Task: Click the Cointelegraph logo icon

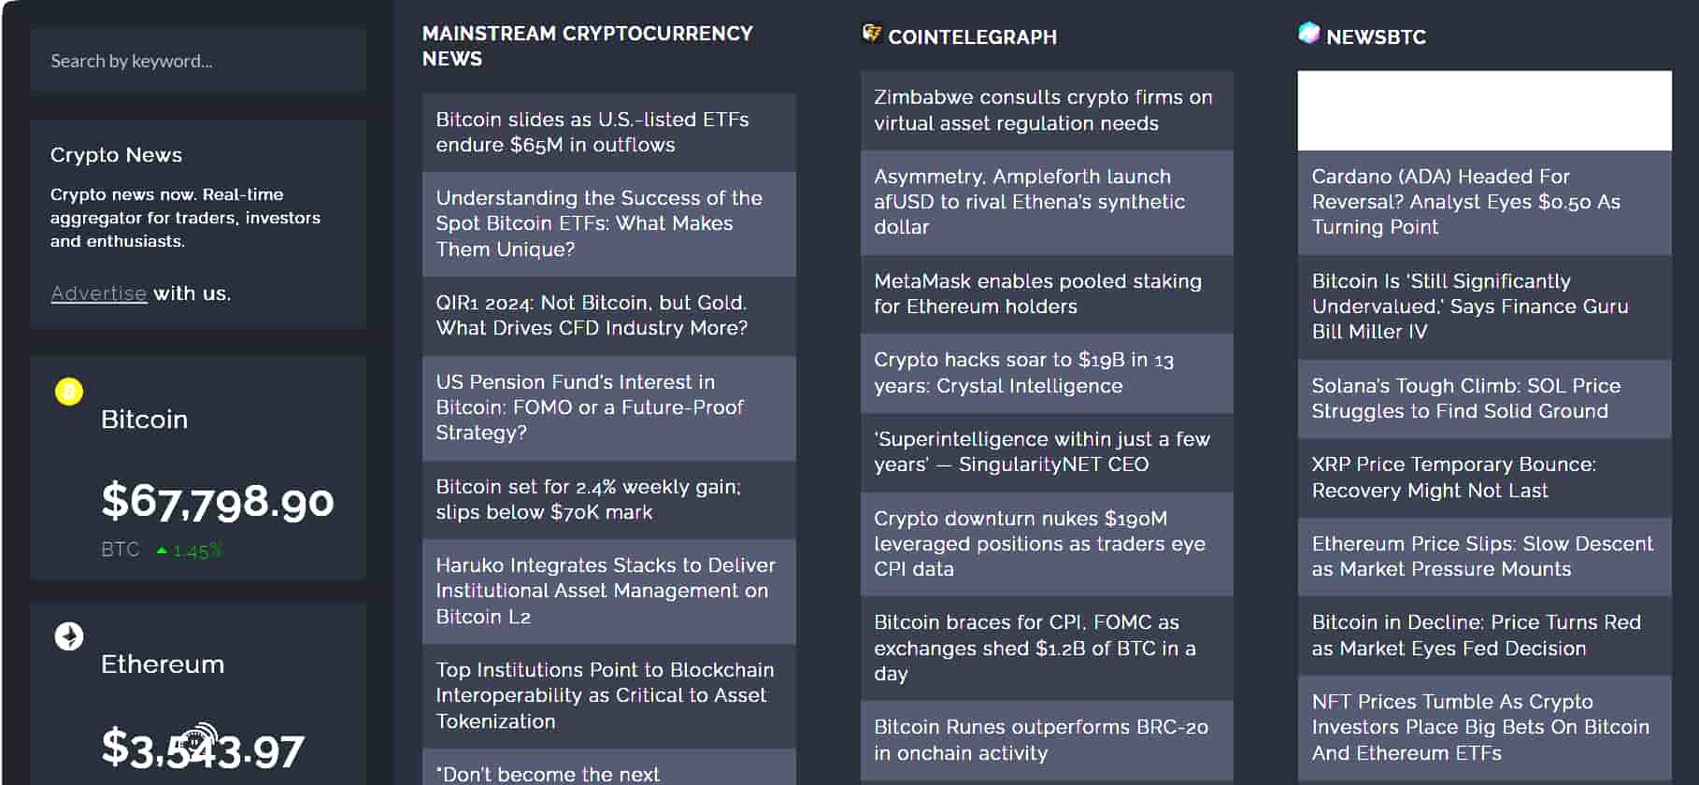Action: tap(872, 34)
